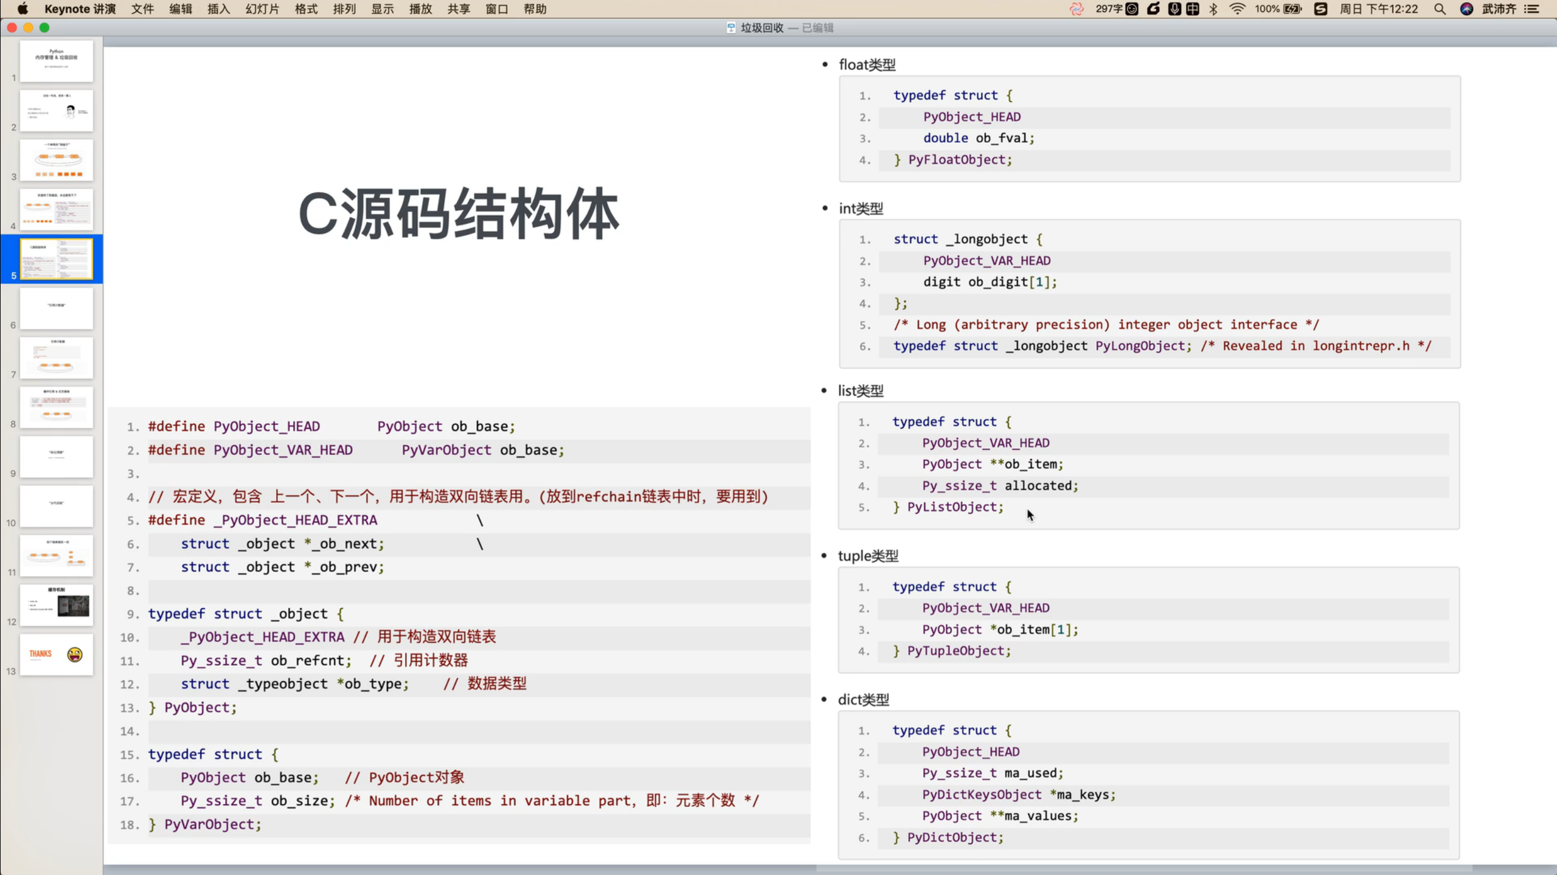Select slide 2 thumbnail with cartoon face
This screenshot has height=875, width=1557.
(x=57, y=111)
